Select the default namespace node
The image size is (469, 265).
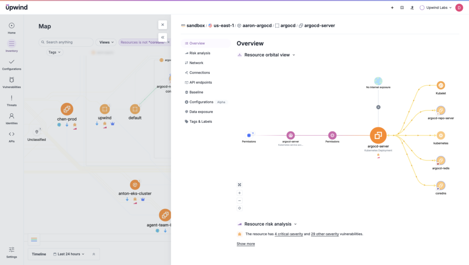(x=135, y=109)
